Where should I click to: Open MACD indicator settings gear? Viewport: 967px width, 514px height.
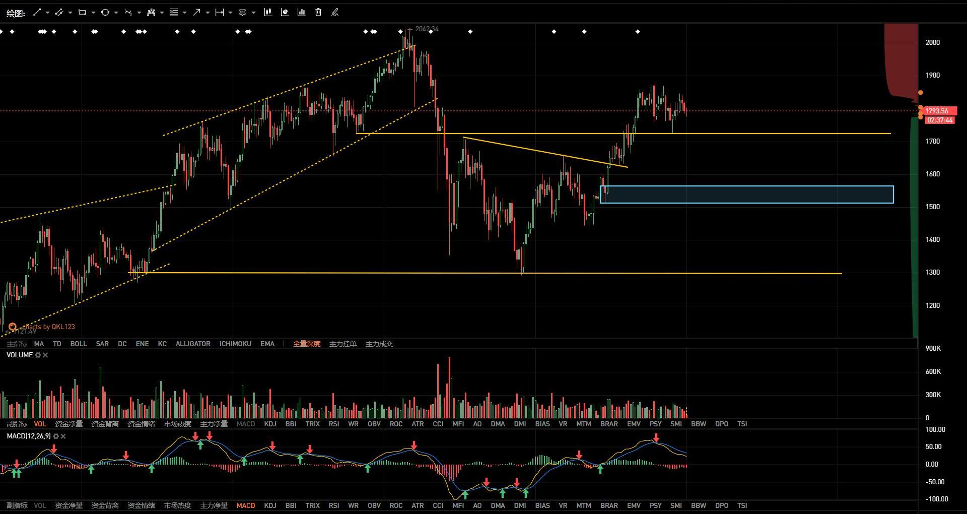[56, 436]
